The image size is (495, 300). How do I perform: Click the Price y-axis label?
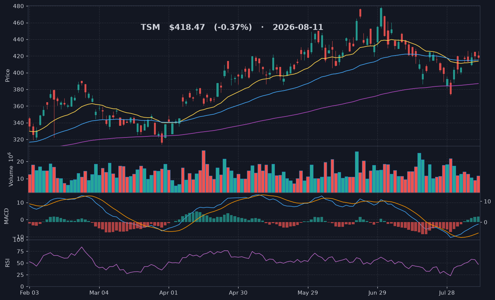coord(7,75)
